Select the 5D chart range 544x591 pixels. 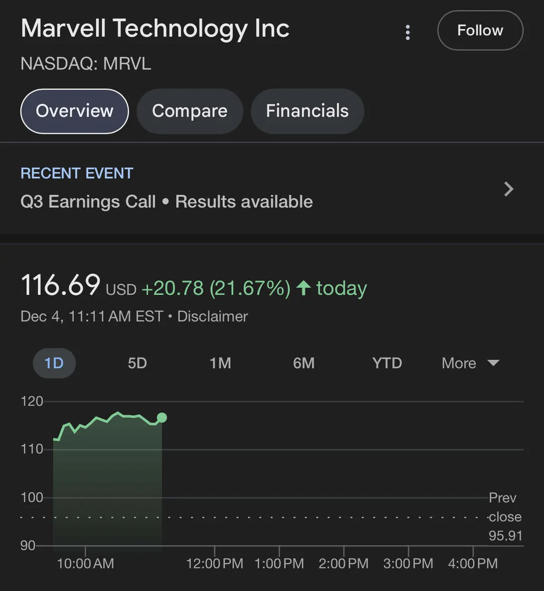[x=137, y=363]
